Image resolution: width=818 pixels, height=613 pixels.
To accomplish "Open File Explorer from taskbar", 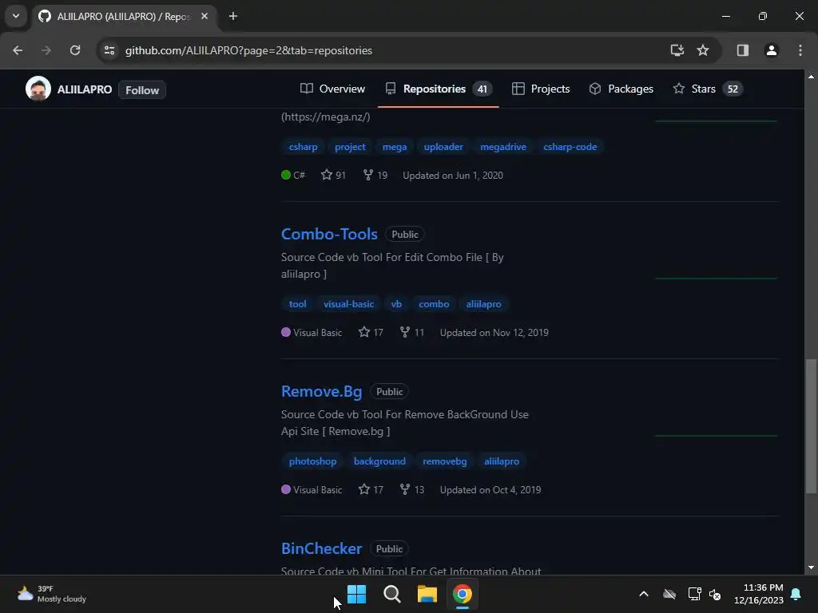I will [427, 594].
